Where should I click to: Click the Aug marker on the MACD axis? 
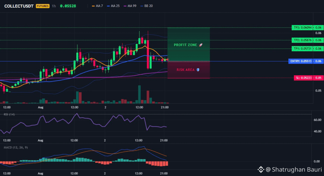point(40,173)
